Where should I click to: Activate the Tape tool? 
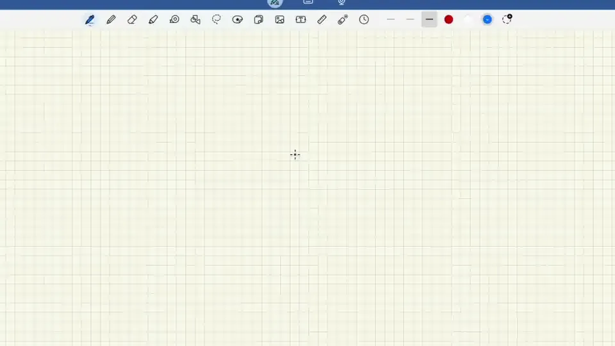coord(174,20)
